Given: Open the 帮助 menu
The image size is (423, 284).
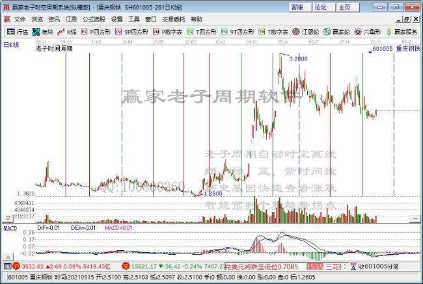Looking at the screenshot, I should [x=197, y=19].
